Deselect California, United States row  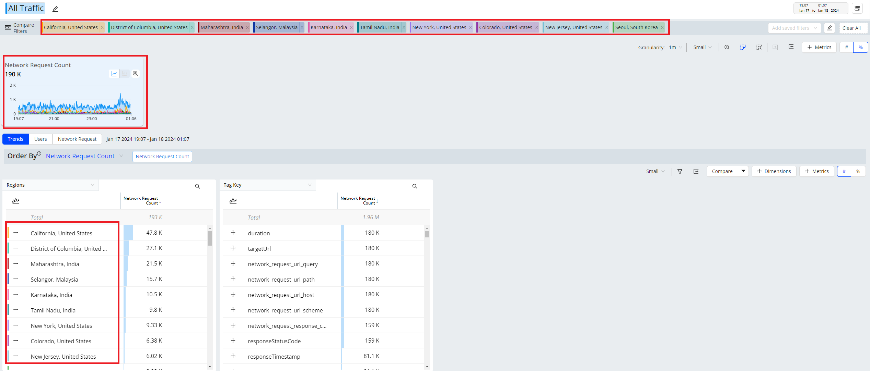click(16, 233)
